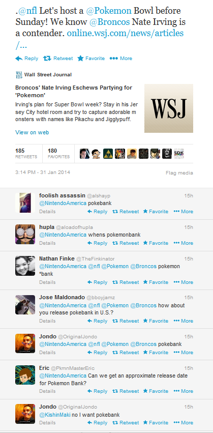Retweet hupla's pokemonbank reply
Image resolution: width=213 pixels, height=433 pixels.
pyautogui.click(x=126, y=243)
